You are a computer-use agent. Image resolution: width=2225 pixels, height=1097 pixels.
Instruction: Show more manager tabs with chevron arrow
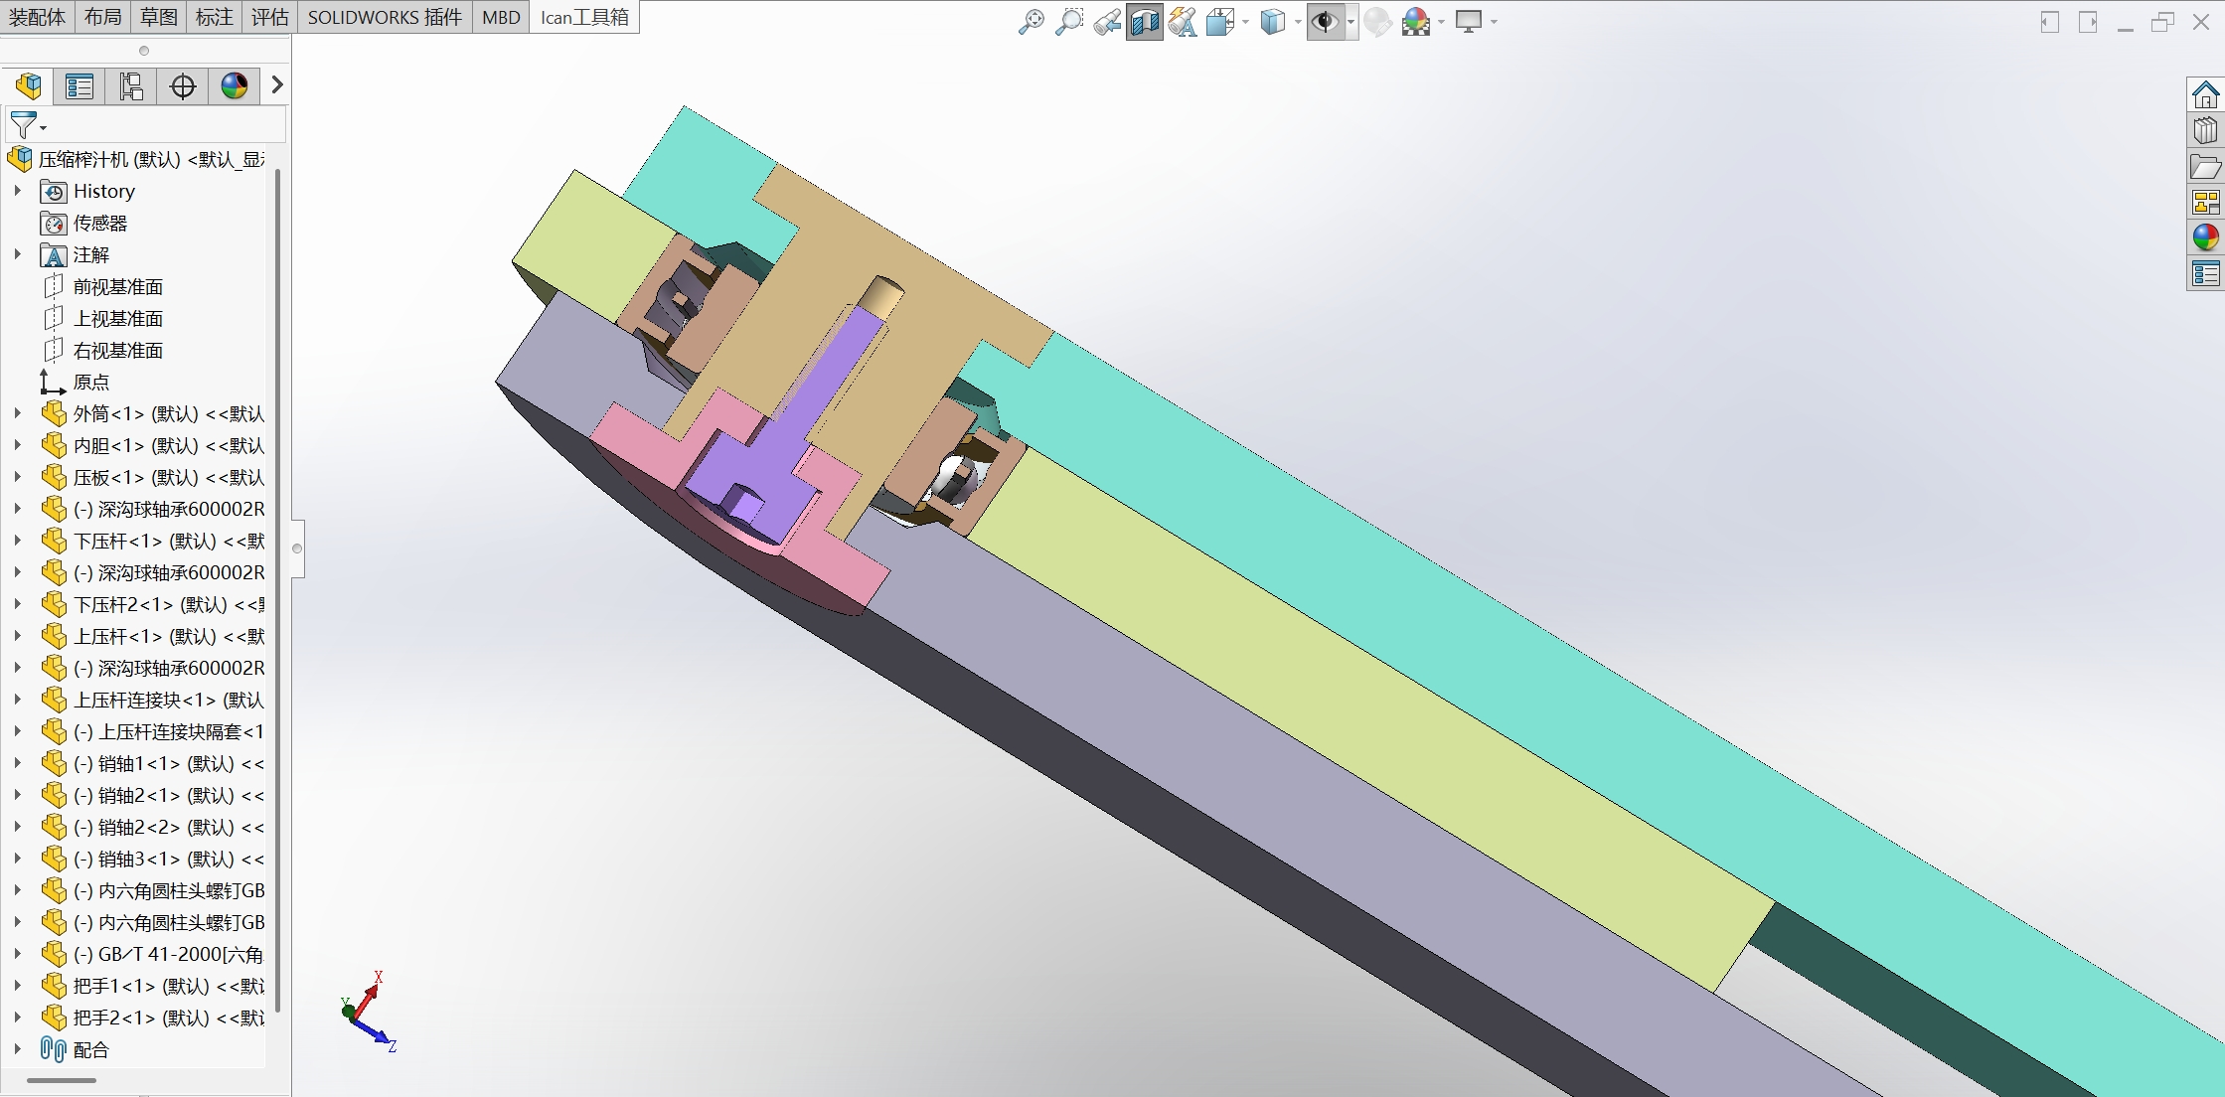[277, 85]
